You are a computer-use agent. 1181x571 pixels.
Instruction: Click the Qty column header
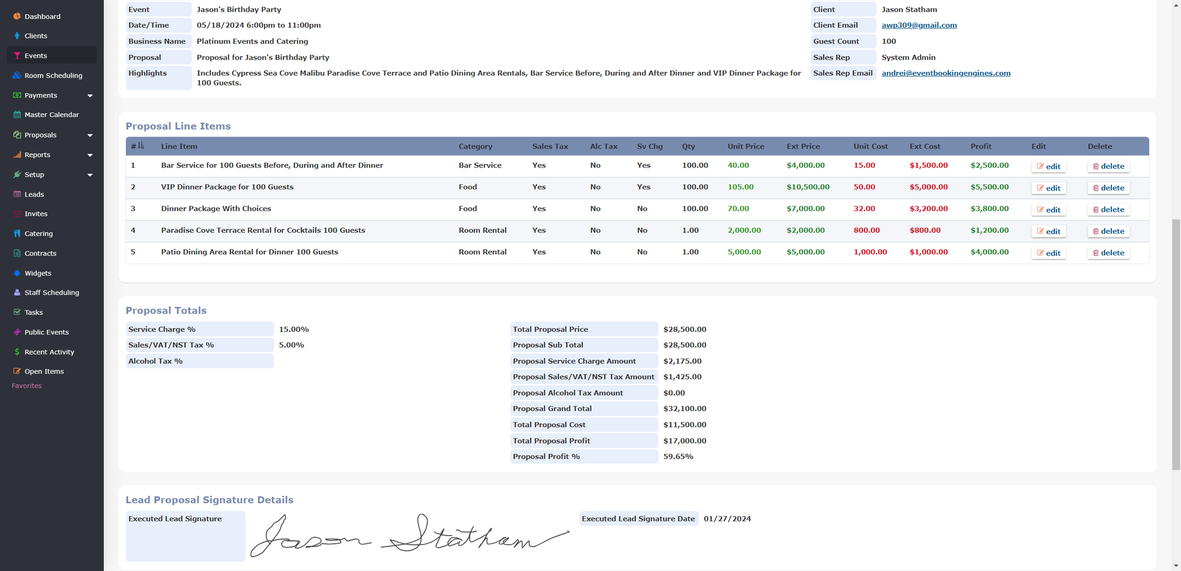689,146
